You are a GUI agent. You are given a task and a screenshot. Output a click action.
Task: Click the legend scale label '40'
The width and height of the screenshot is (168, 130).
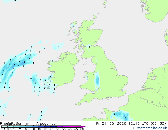pos(70,129)
